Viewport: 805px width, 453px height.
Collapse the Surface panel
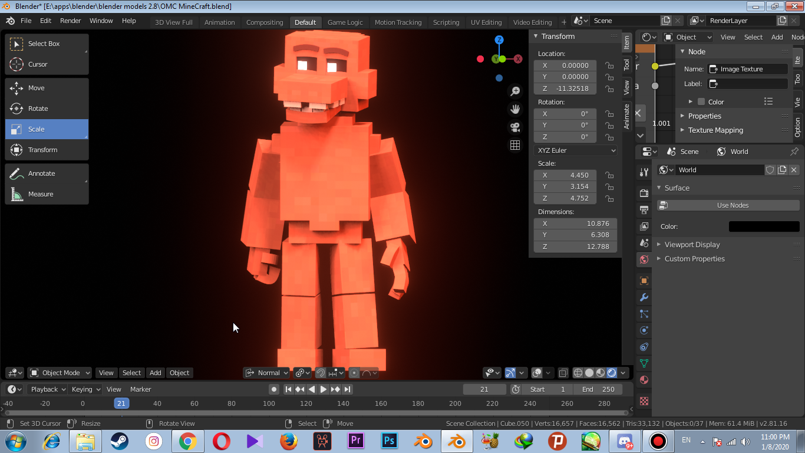tap(677, 188)
